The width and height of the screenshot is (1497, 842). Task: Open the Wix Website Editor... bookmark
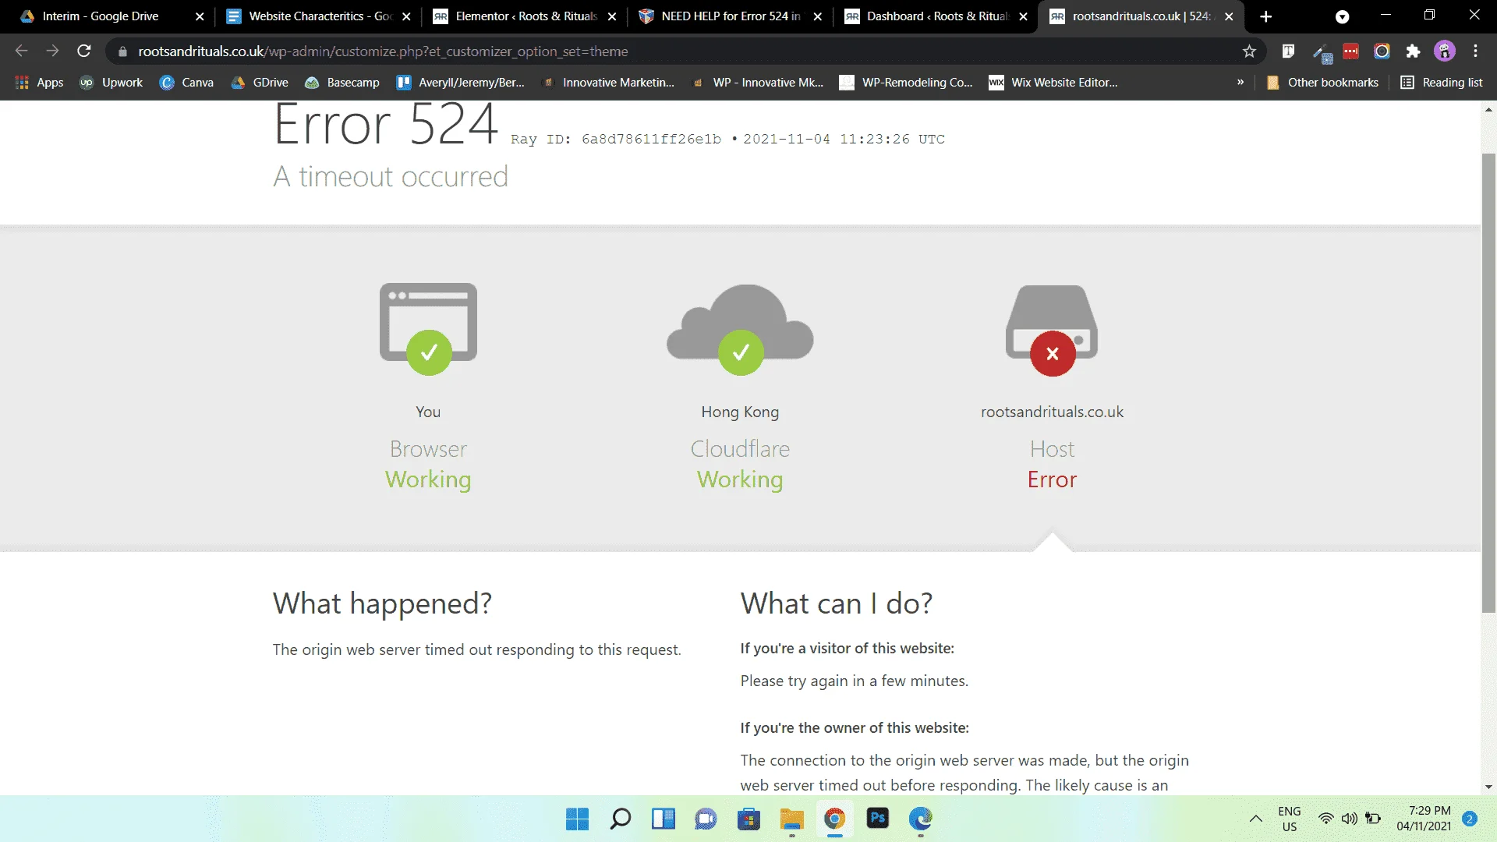(1053, 82)
